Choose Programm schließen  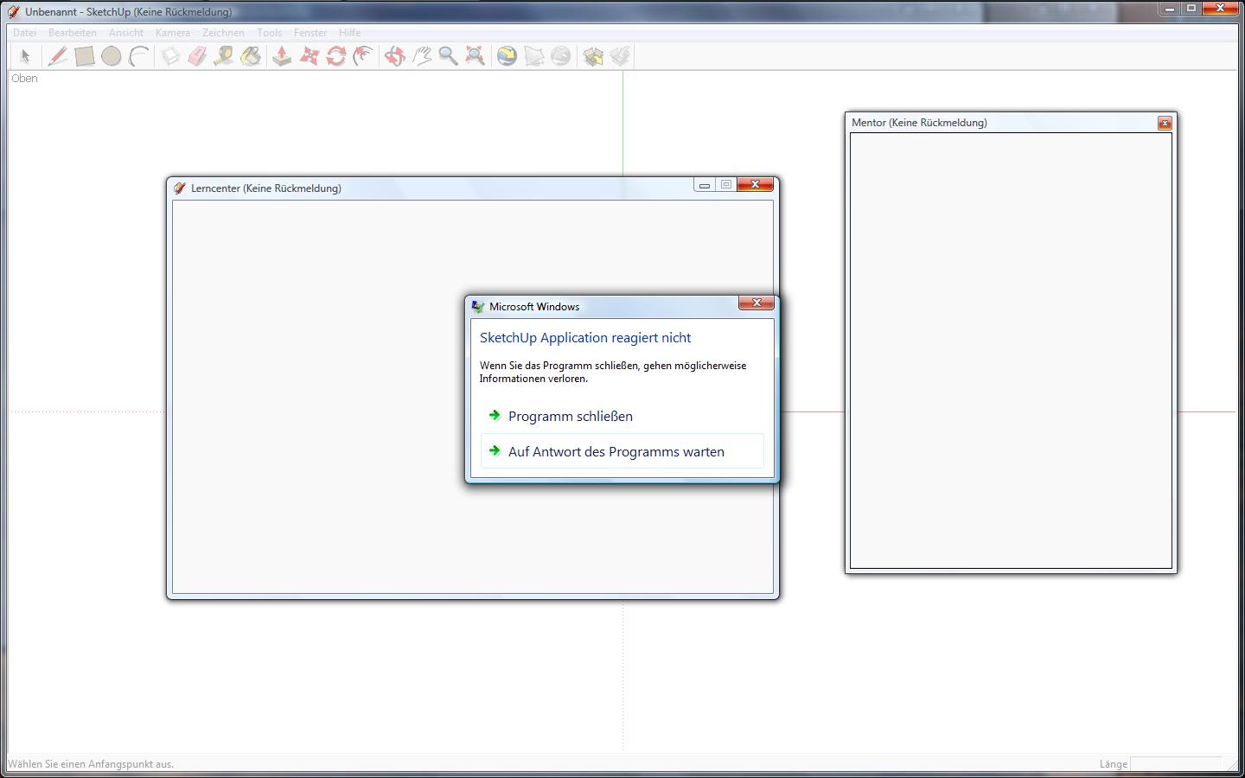point(622,416)
